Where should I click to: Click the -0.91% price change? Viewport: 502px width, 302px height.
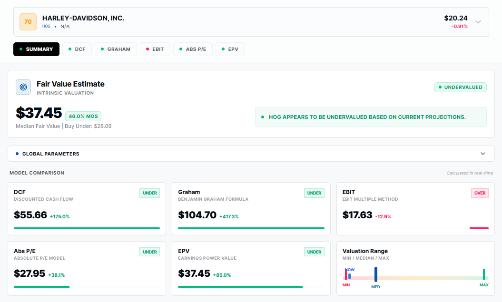(460, 27)
